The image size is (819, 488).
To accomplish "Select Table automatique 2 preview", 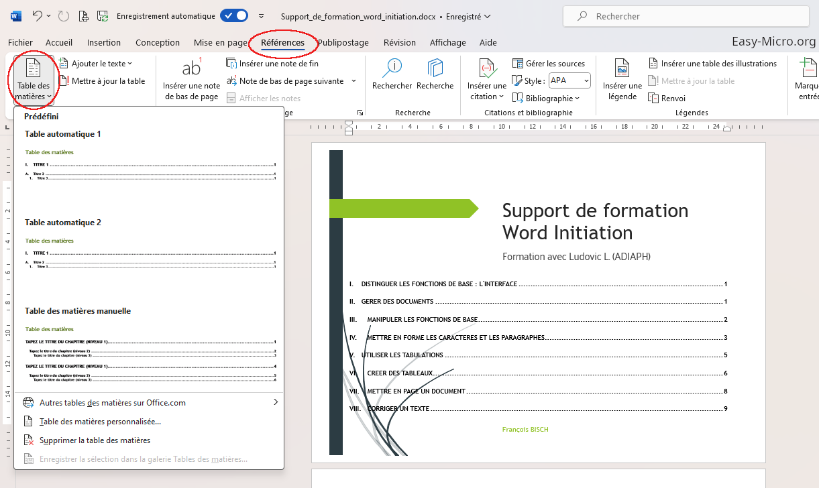I will pyautogui.click(x=149, y=253).
